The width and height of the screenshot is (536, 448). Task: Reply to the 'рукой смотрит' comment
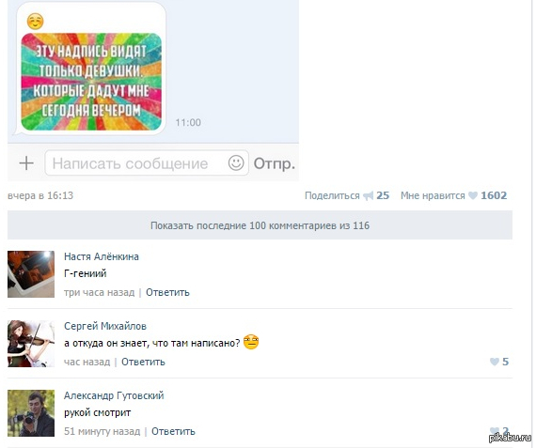pyautogui.click(x=173, y=431)
